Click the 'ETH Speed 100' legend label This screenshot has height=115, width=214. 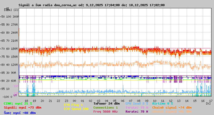click(76, 109)
